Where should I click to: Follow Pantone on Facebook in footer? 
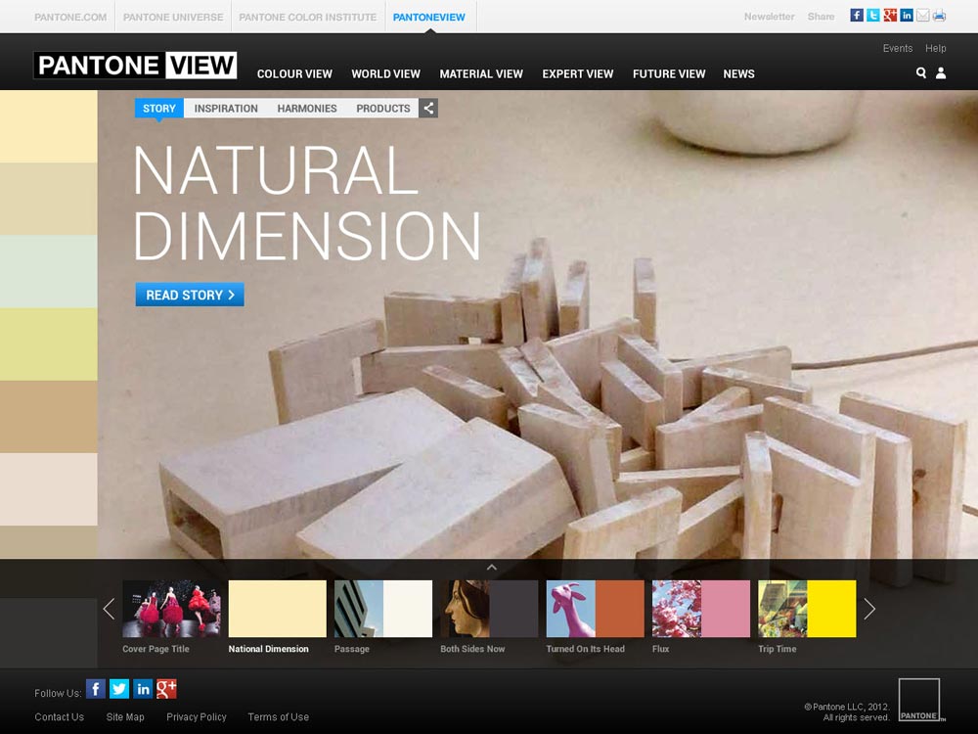point(96,688)
